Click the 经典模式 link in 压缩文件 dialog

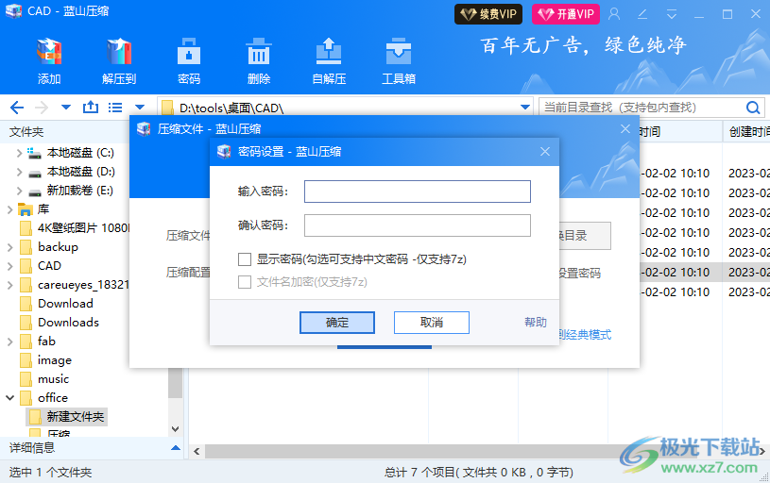click(586, 335)
